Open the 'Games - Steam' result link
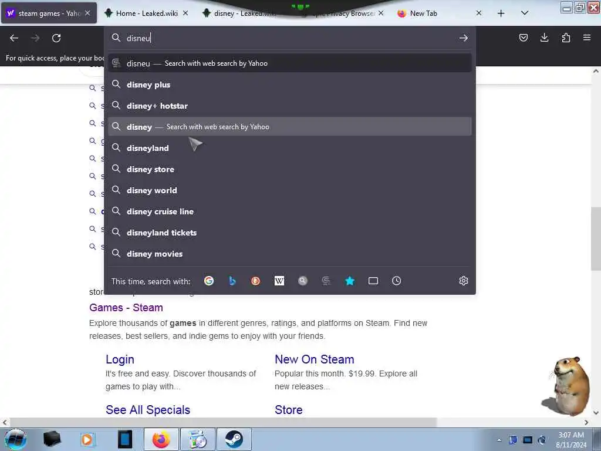 (126, 308)
